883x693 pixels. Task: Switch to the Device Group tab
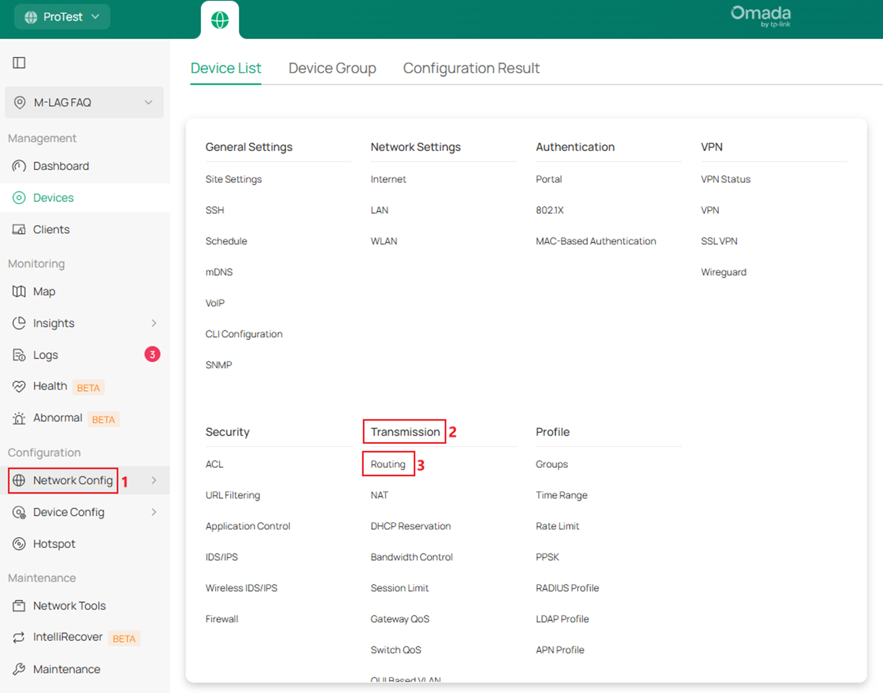tap(332, 68)
